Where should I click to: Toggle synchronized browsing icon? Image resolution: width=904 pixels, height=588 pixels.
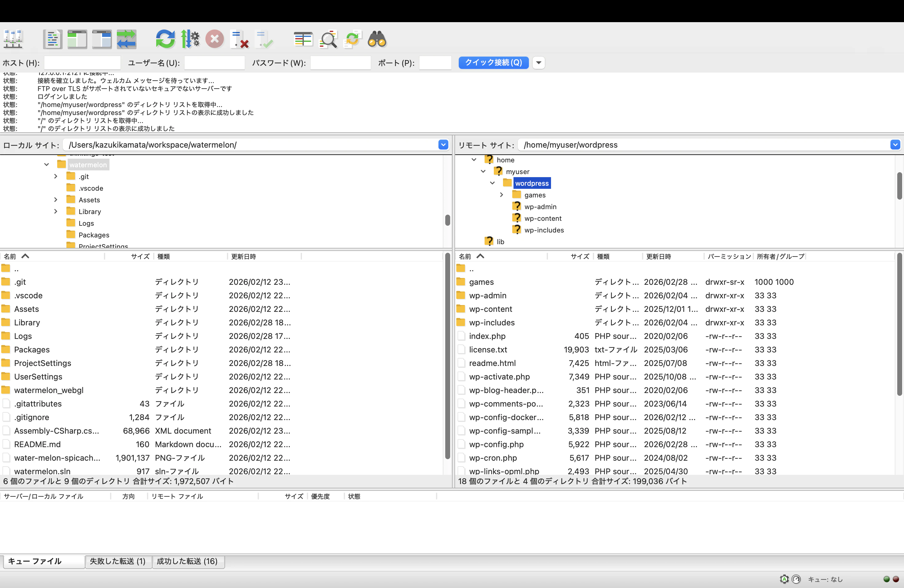(x=352, y=39)
